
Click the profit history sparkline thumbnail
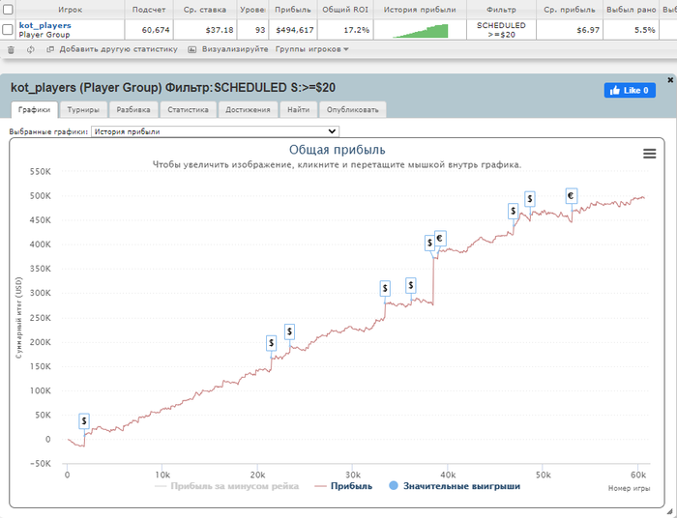point(420,31)
